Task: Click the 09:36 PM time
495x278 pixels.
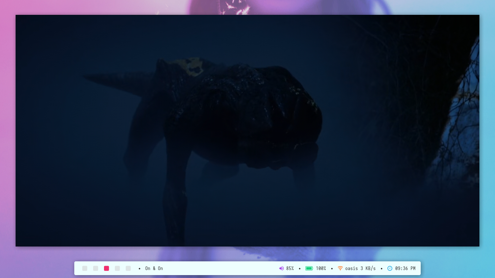Action: click(405, 268)
